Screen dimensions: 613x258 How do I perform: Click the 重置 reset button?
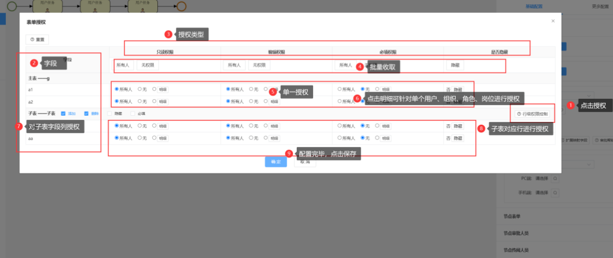[37, 39]
